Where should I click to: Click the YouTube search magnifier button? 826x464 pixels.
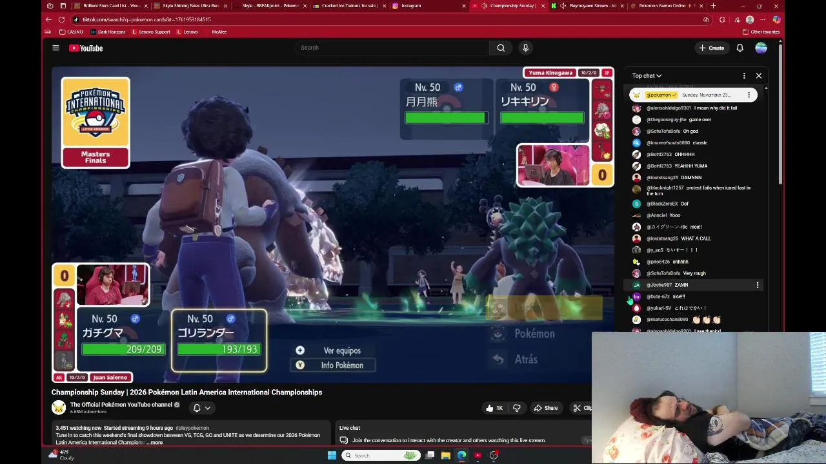pos(501,48)
